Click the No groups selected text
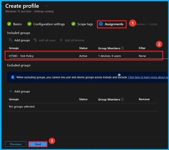Screen dimensions: 169x150 pyautogui.click(x=22, y=107)
